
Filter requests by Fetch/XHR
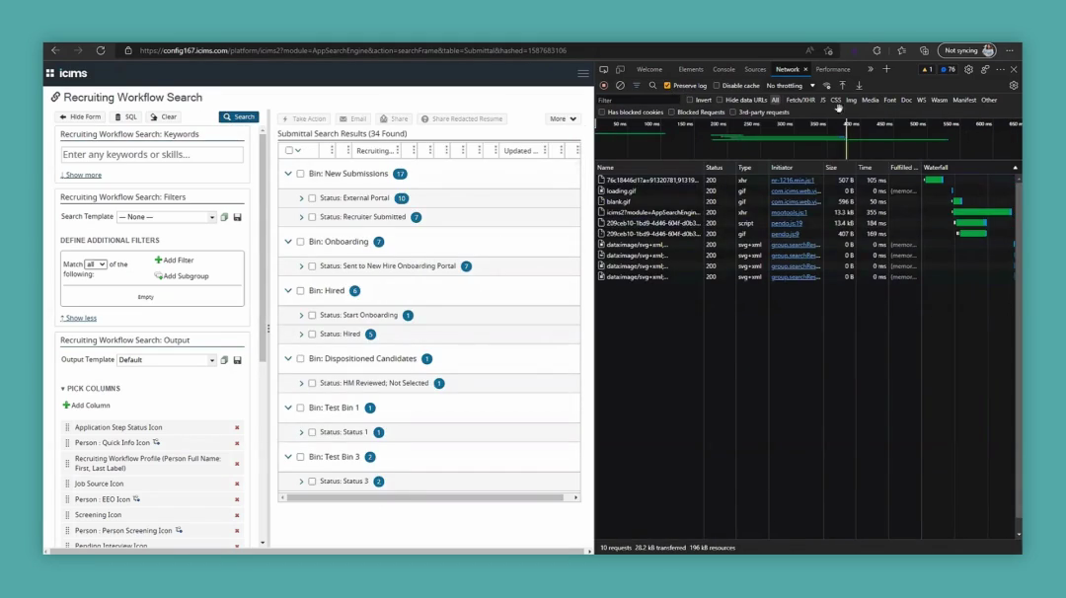click(800, 100)
